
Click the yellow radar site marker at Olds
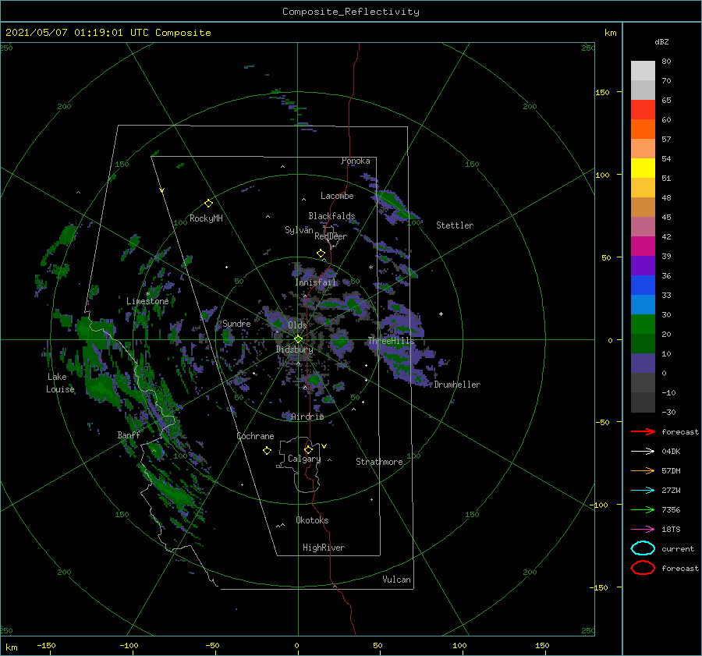pos(298,339)
